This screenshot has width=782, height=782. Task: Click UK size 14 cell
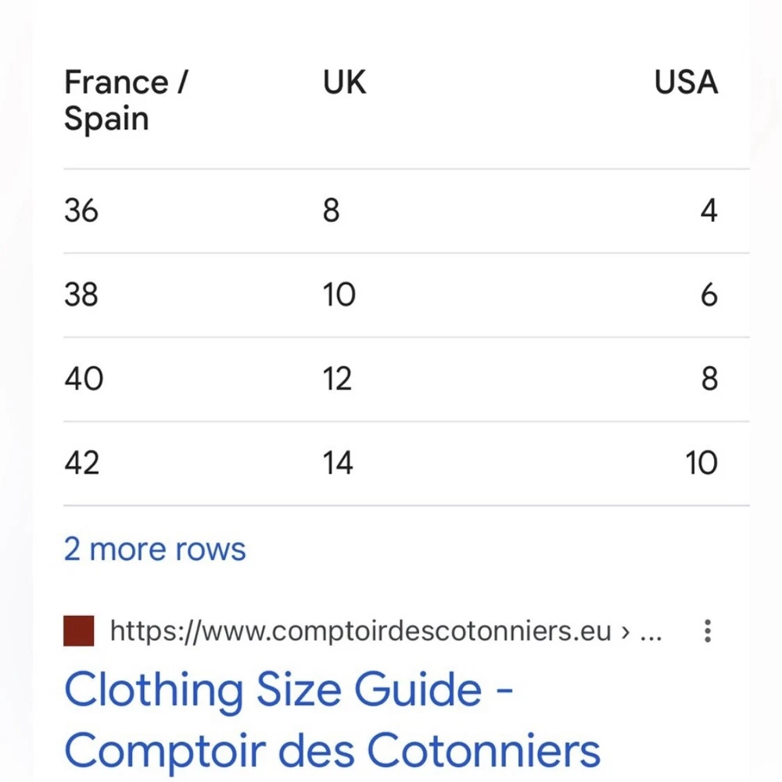click(x=338, y=464)
